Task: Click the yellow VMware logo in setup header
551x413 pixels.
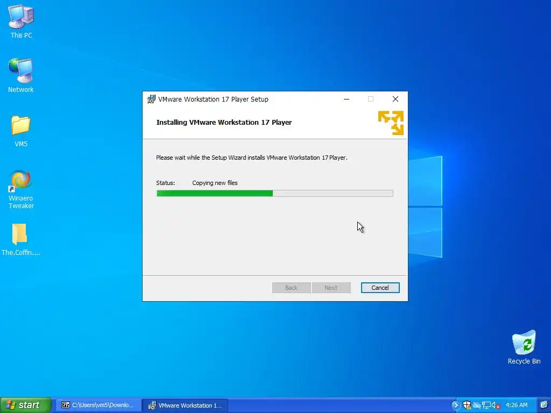Action: pos(391,123)
